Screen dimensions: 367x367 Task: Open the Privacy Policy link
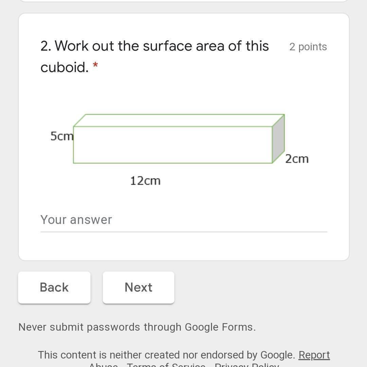[246, 365]
